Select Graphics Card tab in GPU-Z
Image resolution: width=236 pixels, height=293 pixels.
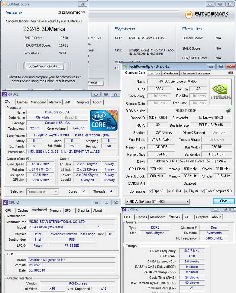(135, 73)
